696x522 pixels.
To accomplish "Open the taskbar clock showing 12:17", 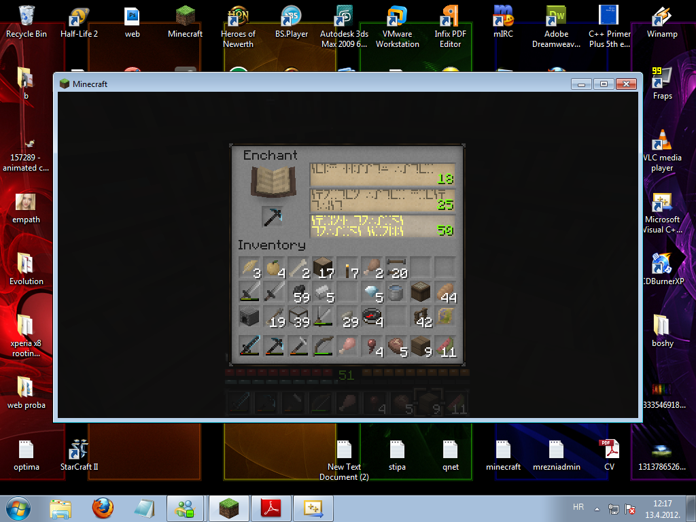I will pos(662,509).
